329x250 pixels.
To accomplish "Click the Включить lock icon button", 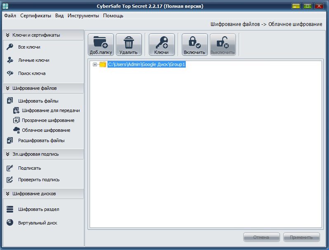I will (x=195, y=44).
